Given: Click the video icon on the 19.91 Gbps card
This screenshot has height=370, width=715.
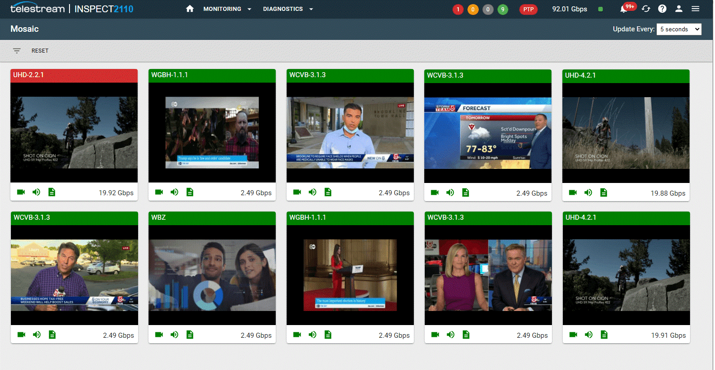Looking at the screenshot, I should (573, 335).
